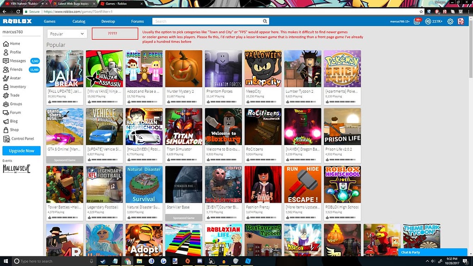Screen dimensions: 473x266
Task: Open the Trade page icon
Action: (6, 95)
